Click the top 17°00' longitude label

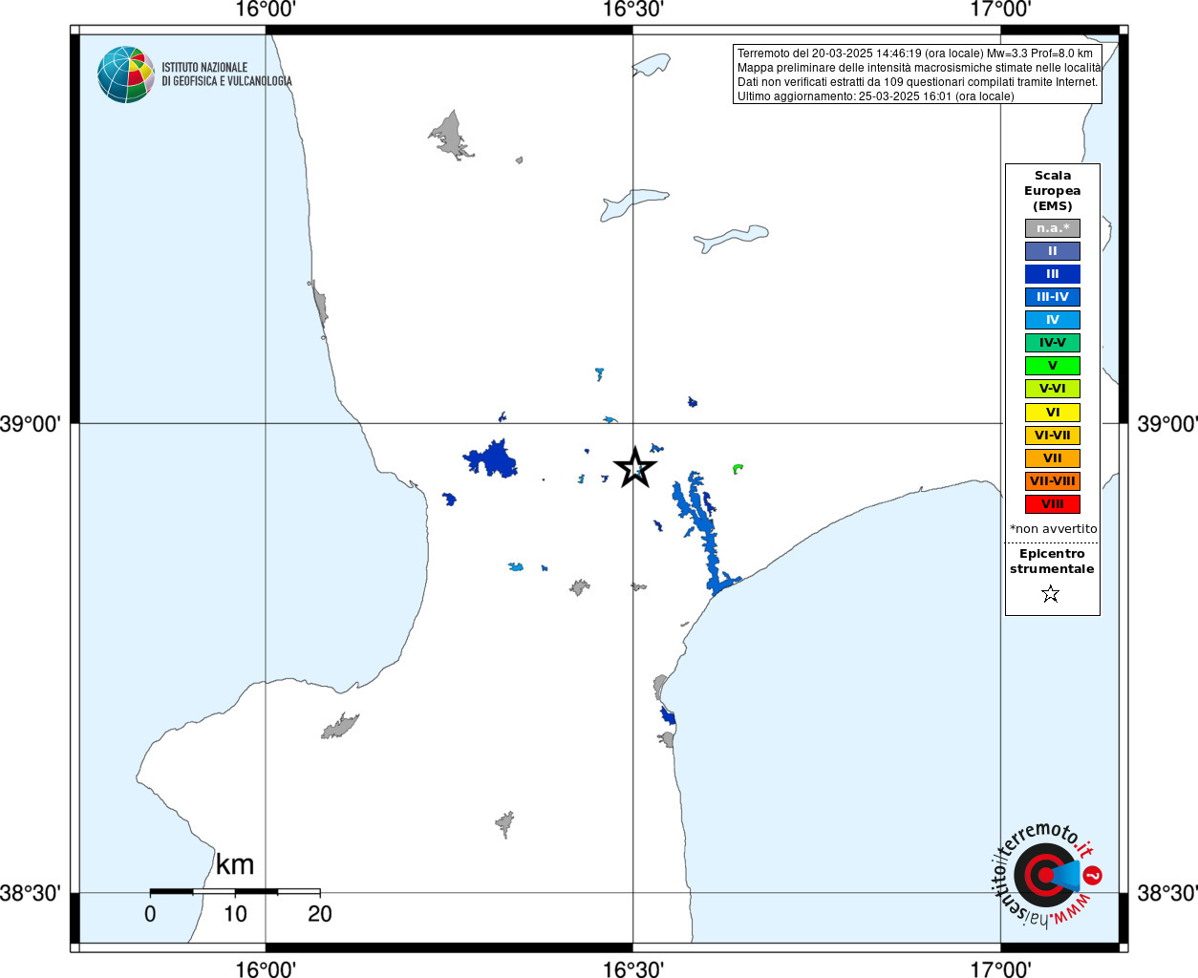[x=1000, y=11]
